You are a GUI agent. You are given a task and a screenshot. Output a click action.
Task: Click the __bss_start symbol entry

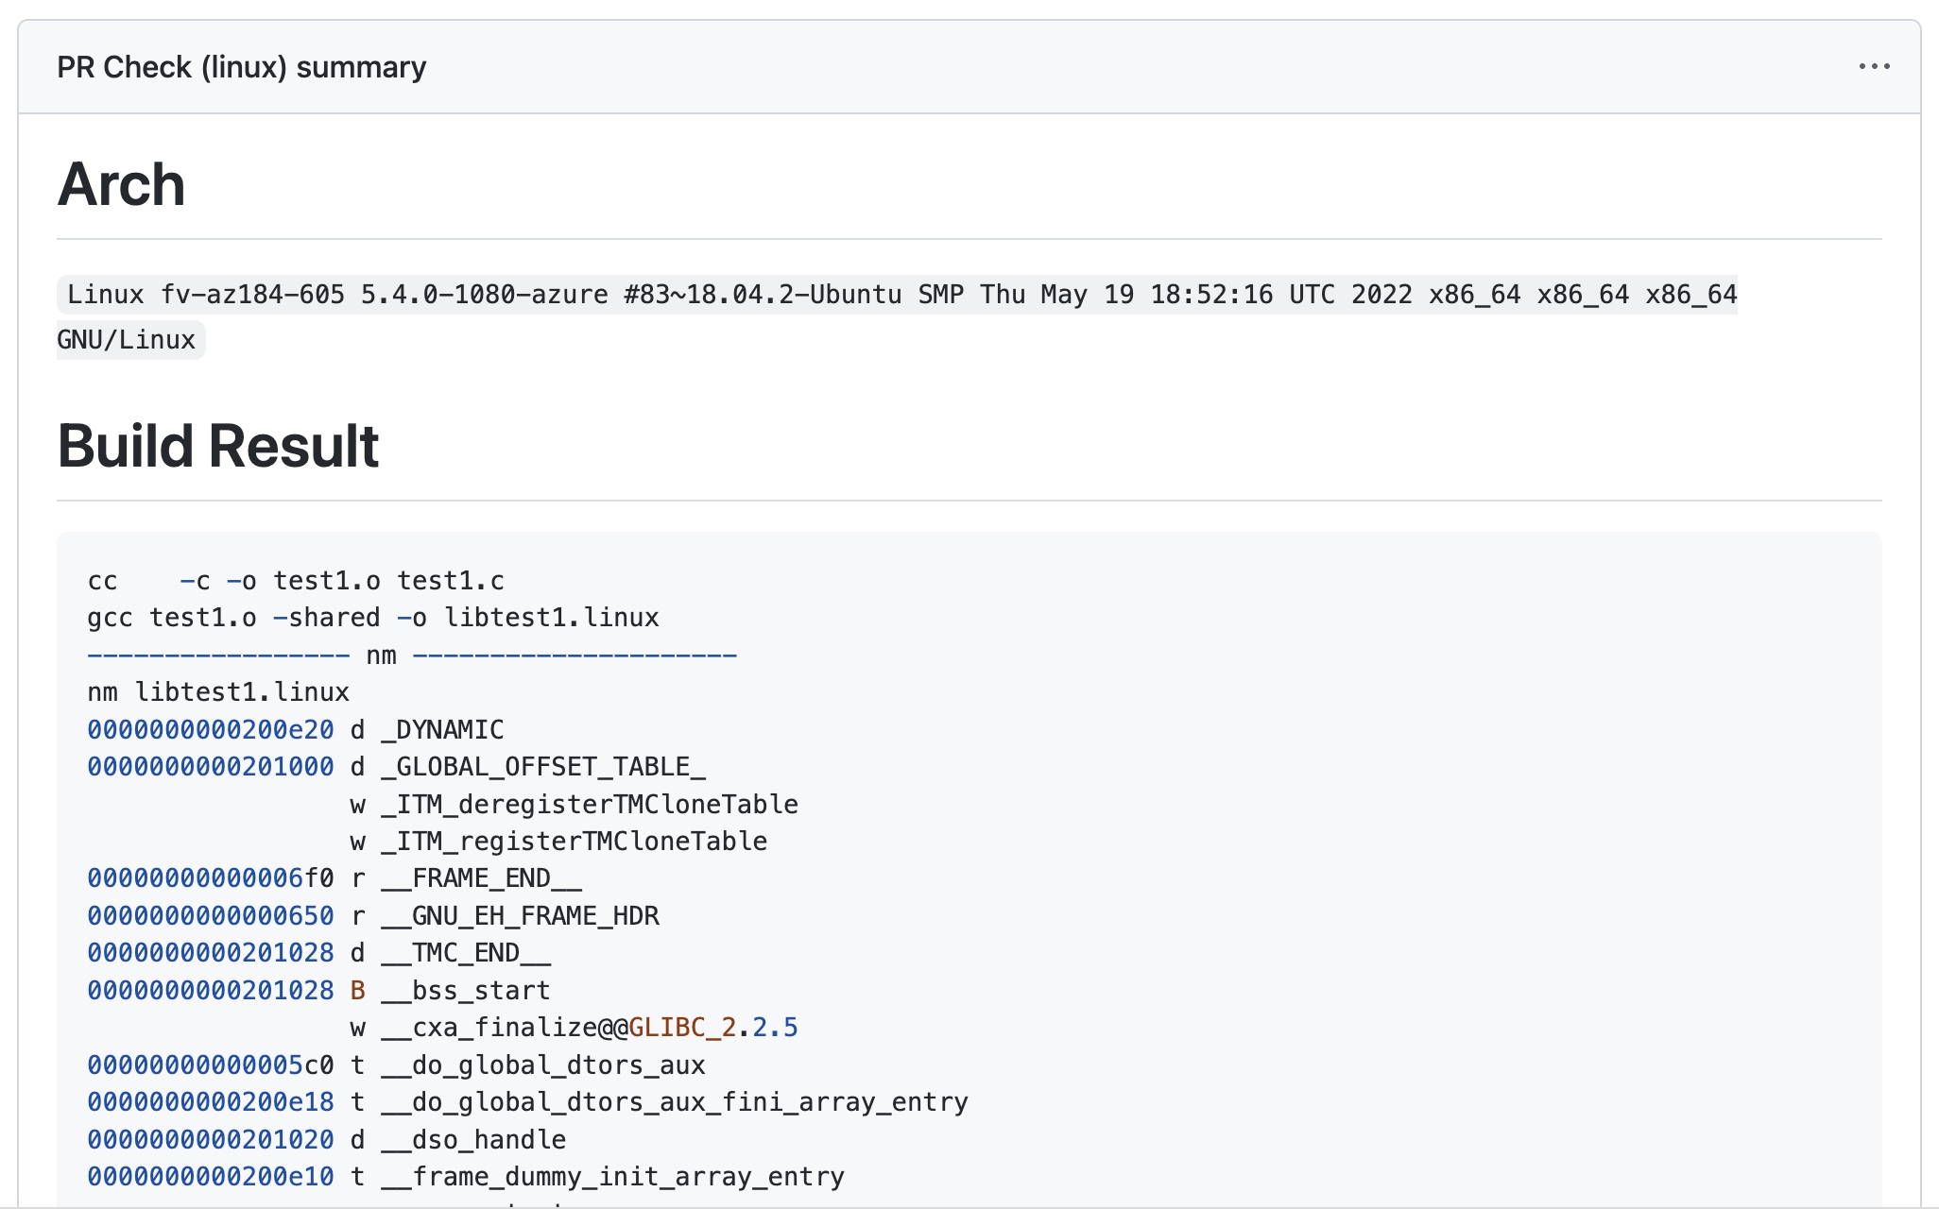(465, 991)
